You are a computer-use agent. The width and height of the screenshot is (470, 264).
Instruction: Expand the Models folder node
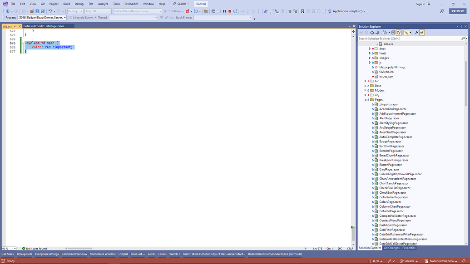(366, 90)
